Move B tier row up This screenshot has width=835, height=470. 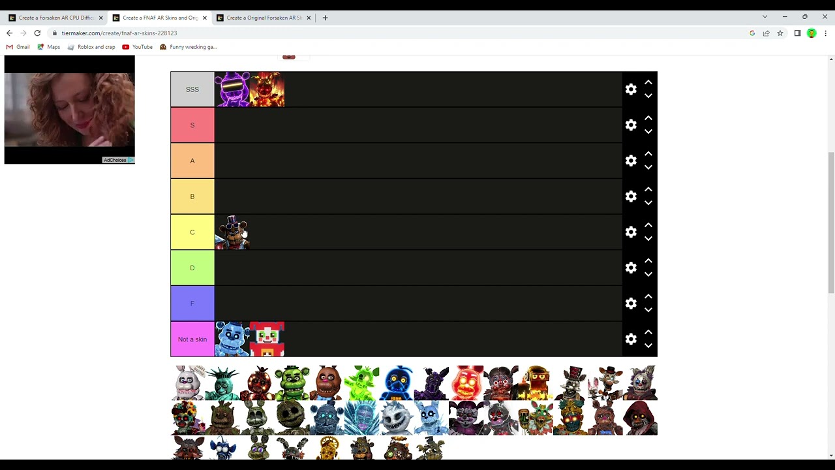tap(648, 189)
